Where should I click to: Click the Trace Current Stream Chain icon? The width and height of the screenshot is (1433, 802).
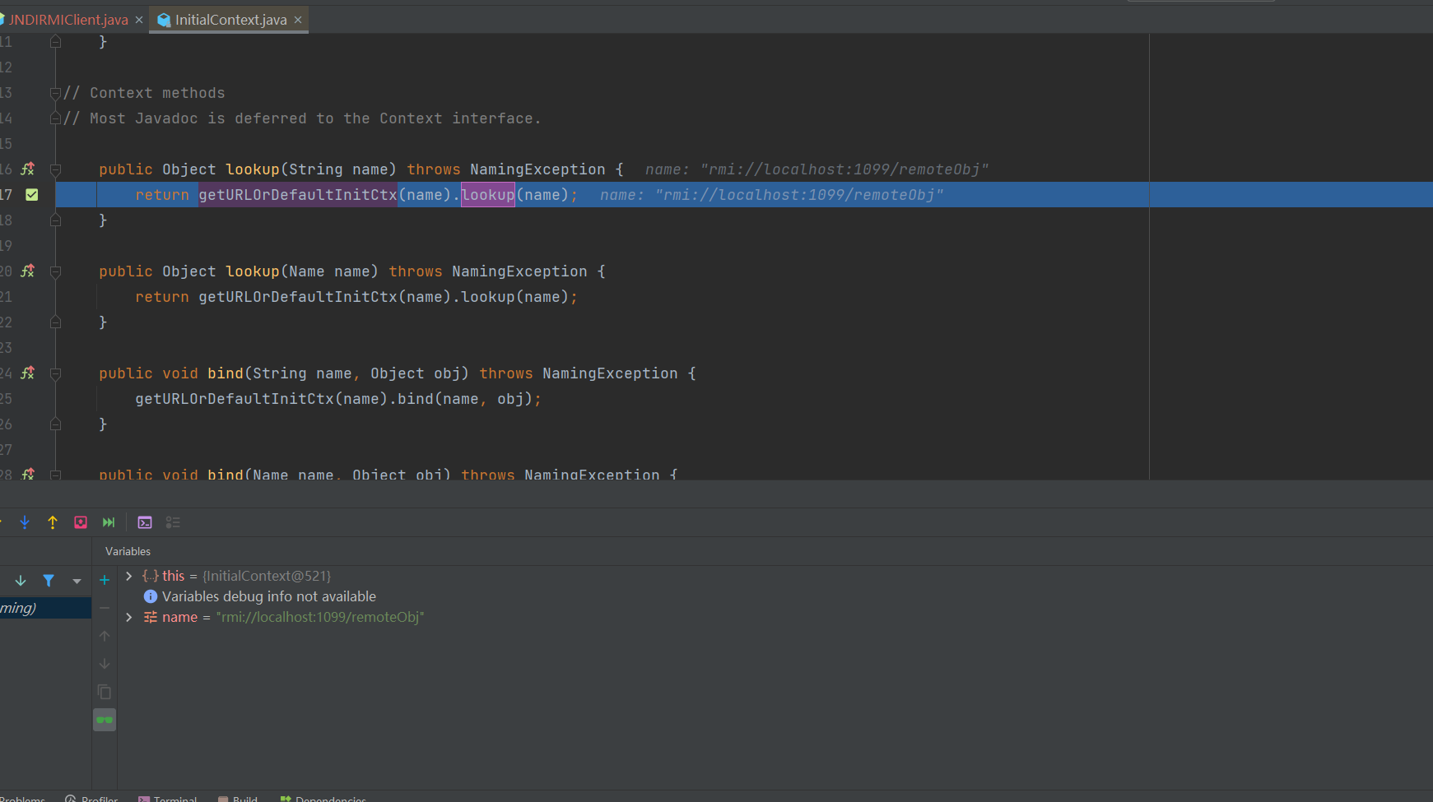(173, 522)
